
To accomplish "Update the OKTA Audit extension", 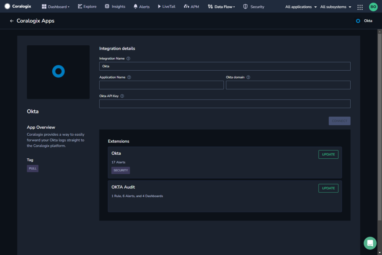I will tap(328, 188).
